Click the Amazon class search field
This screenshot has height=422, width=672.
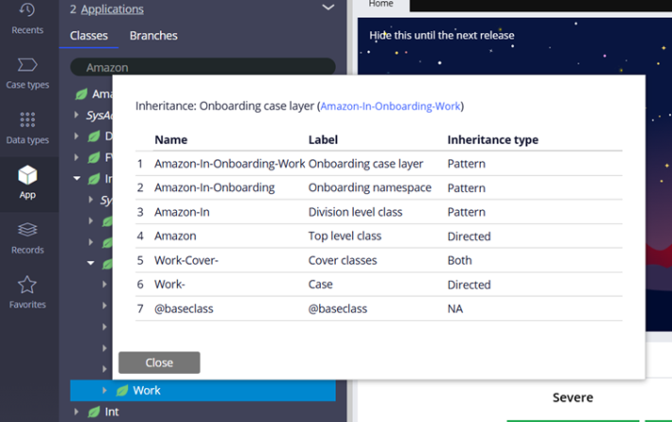203,67
